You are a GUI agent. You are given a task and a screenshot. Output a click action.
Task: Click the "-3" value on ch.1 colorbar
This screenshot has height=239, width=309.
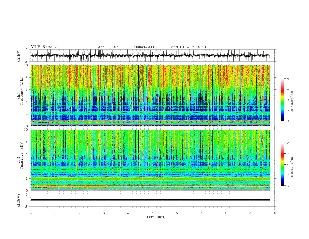tap(288, 78)
